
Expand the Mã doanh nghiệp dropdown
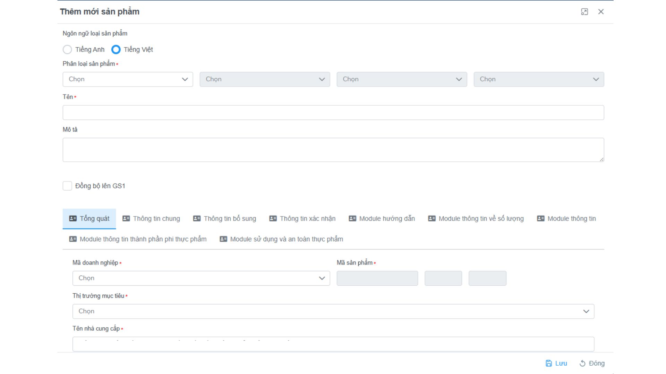[x=201, y=278]
